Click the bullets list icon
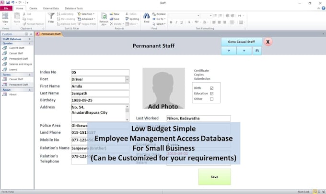 (x=215, y=16)
